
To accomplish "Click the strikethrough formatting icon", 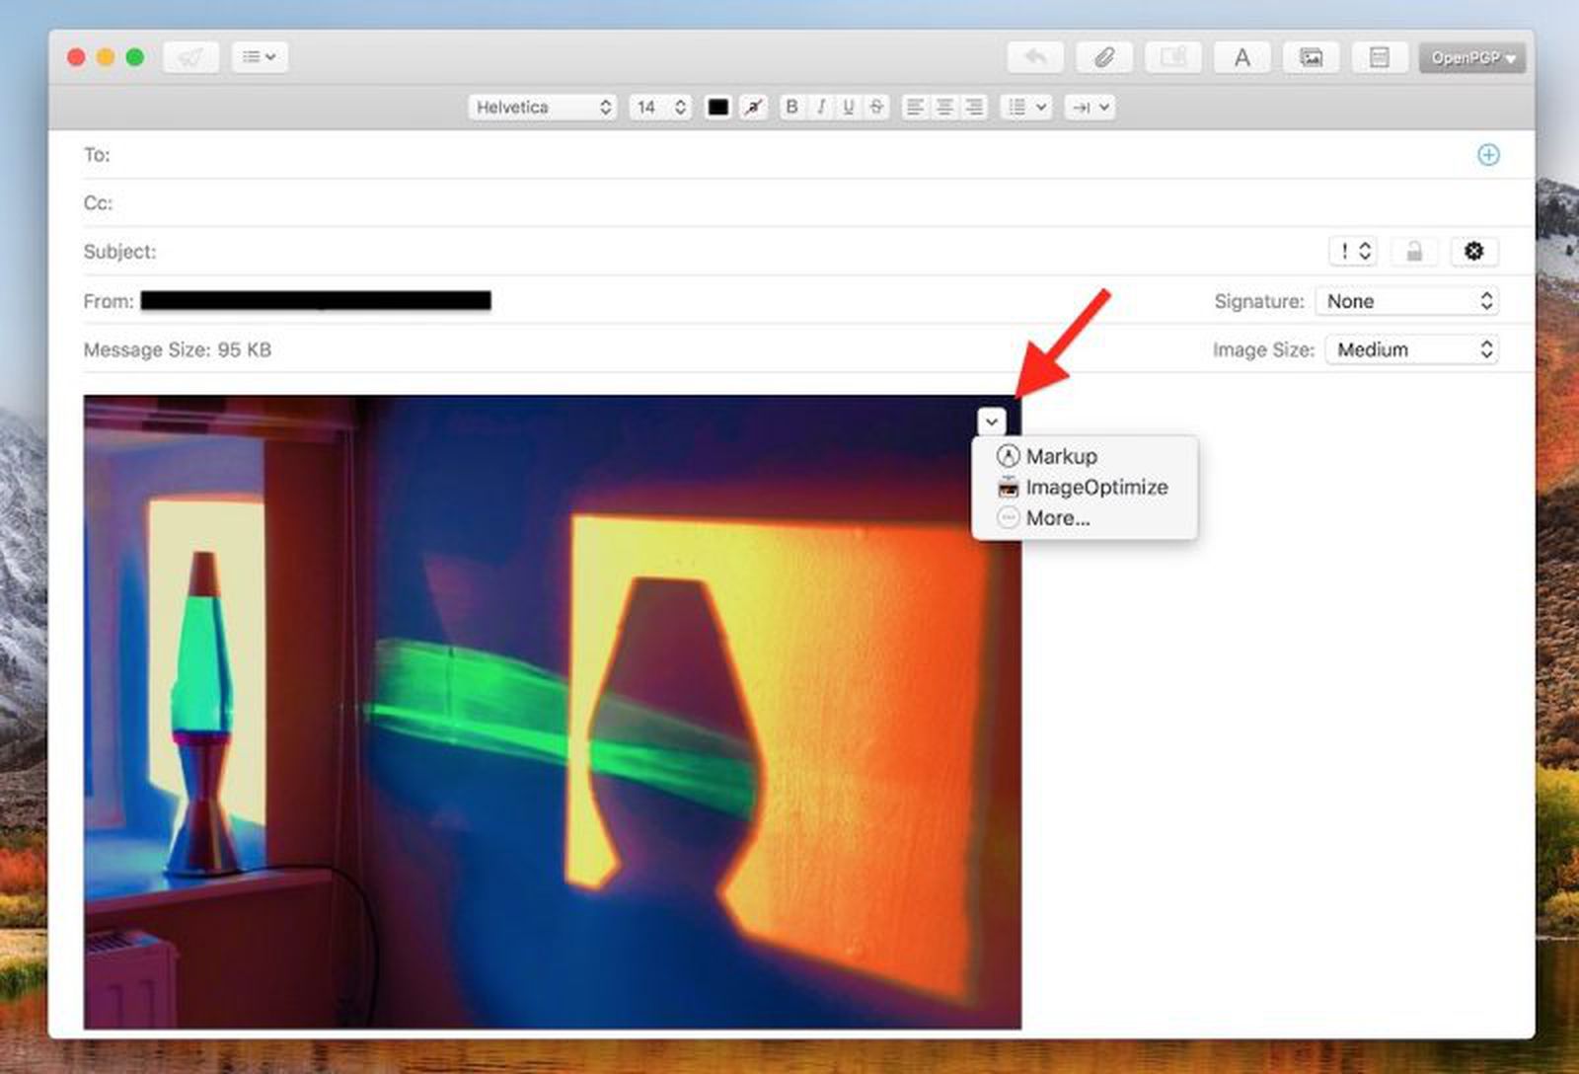I will [875, 107].
